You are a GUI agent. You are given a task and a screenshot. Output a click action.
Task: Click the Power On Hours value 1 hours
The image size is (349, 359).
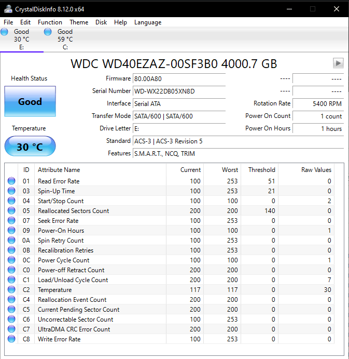click(x=318, y=129)
